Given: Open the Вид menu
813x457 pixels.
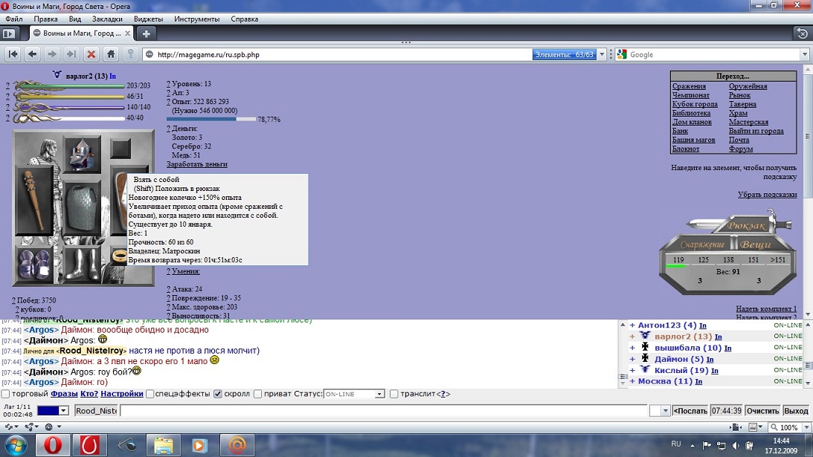Looking at the screenshot, I should pos(74,19).
